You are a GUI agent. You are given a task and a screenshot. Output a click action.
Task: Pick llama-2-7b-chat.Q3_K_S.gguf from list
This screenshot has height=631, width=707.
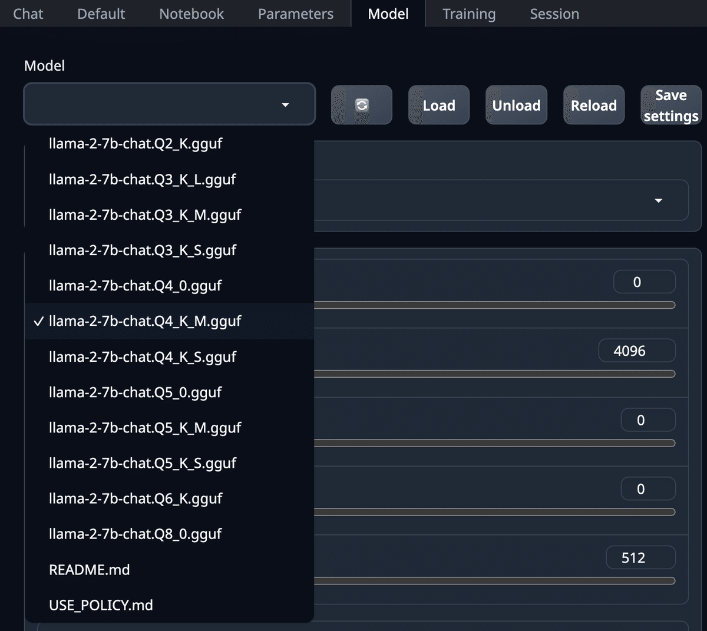click(x=169, y=250)
